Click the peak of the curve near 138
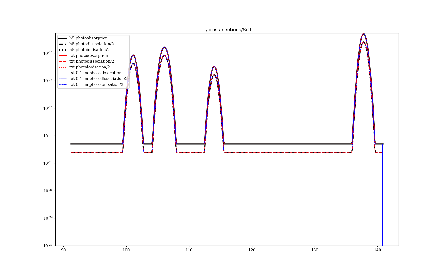Screen dimensions: 443x276 click(x=364, y=34)
